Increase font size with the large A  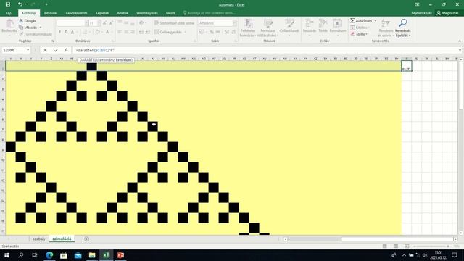pyautogui.click(x=104, y=23)
